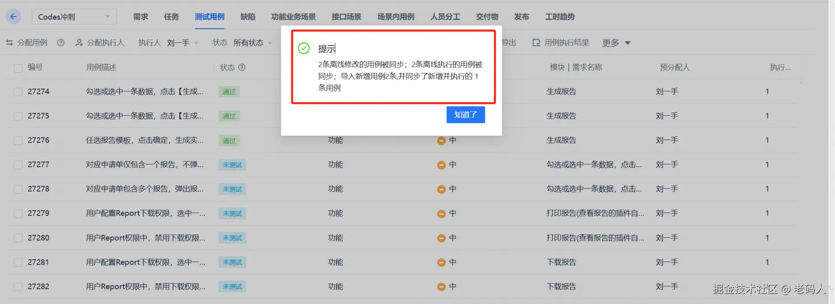Click the medium priority icon in row 27278
The height and width of the screenshot is (304, 835).
click(441, 189)
